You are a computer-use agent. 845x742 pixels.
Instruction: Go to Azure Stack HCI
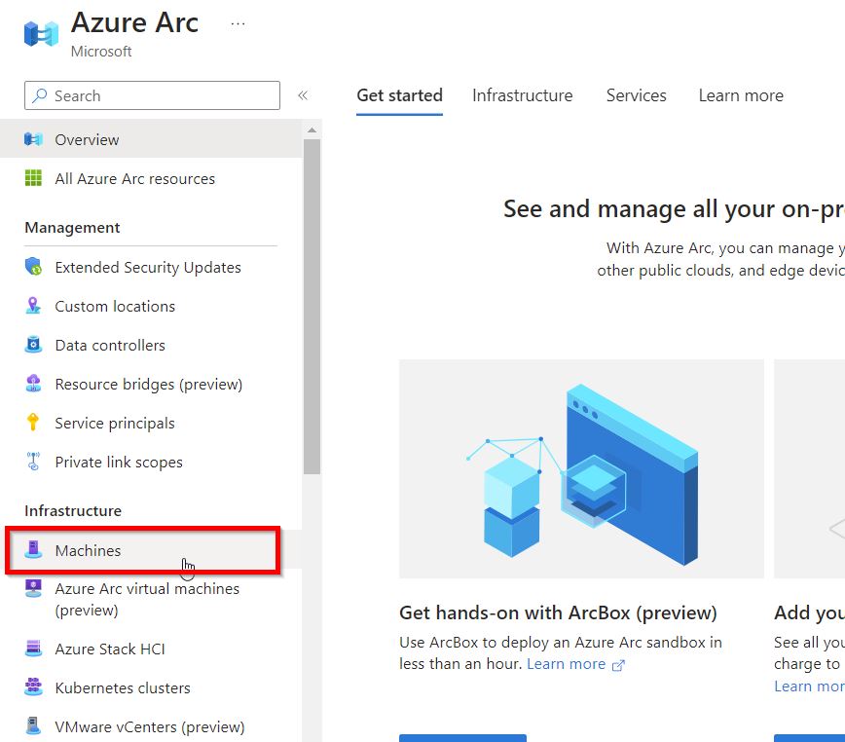pyautogui.click(x=151, y=649)
